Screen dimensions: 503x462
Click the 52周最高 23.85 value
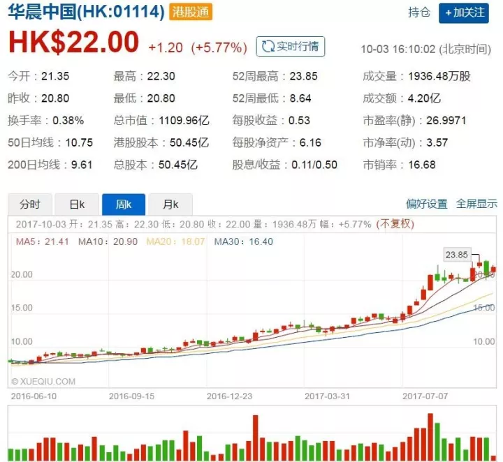(x=303, y=76)
